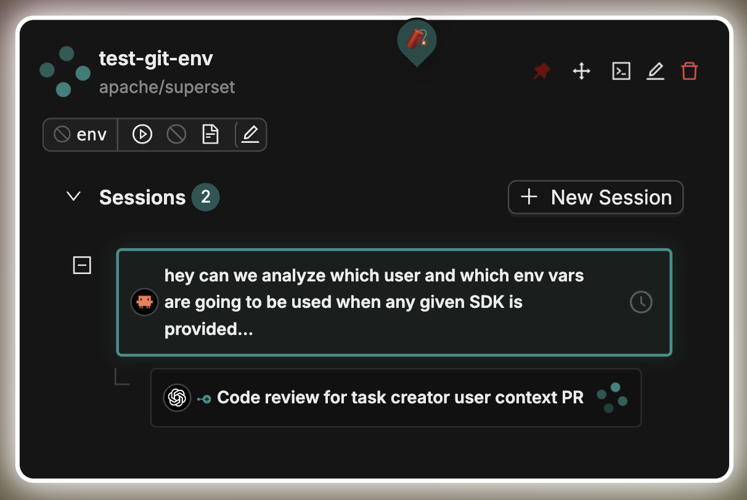Click the pencil icon to edit test-git-env
Image resolution: width=747 pixels, height=500 pixels.
[655, 71]
